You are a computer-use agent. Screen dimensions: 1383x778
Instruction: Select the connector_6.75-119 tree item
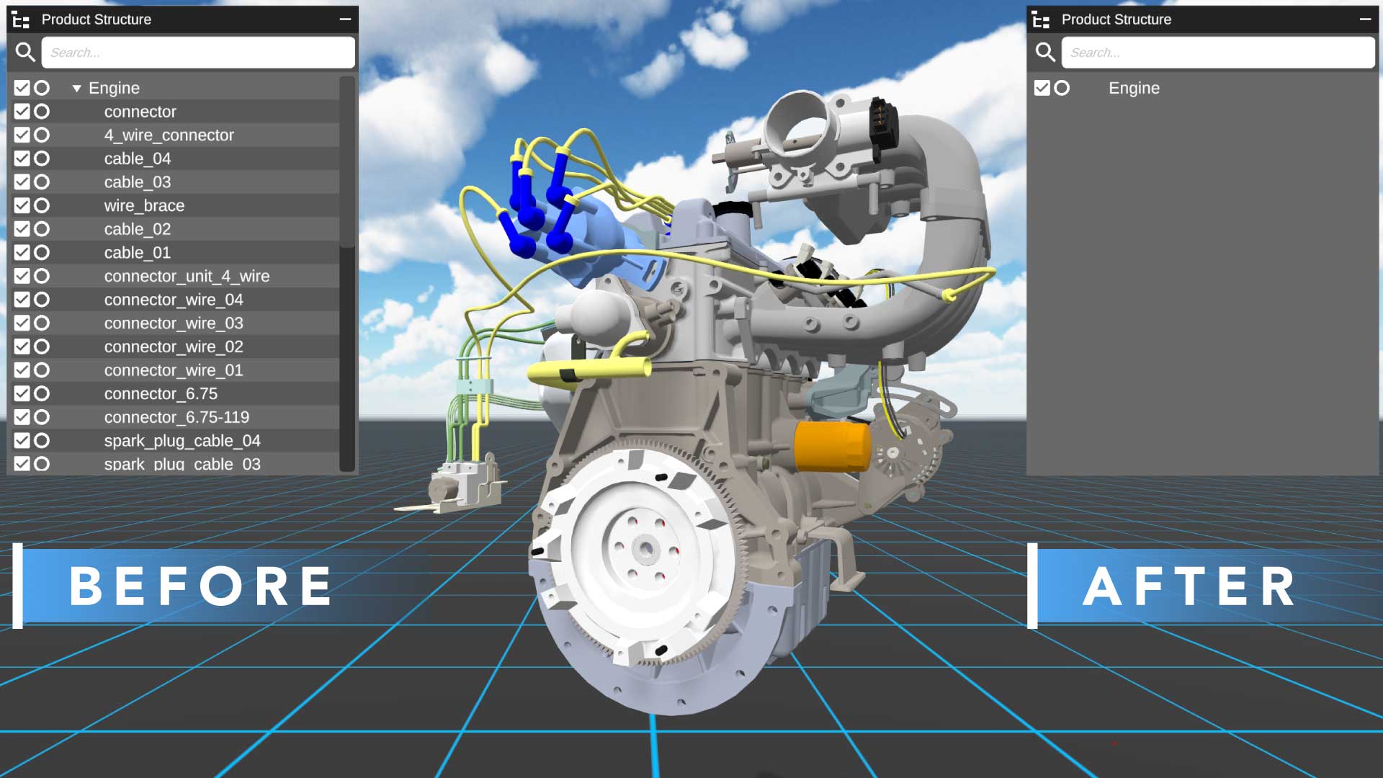[x=176, y=417]
